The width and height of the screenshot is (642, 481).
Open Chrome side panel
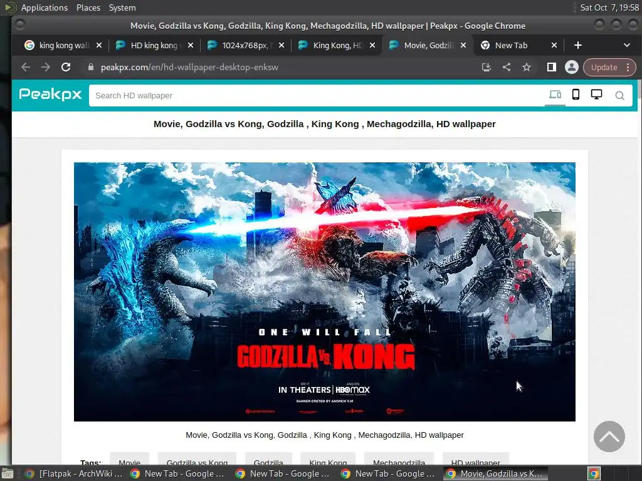(552, 67)
